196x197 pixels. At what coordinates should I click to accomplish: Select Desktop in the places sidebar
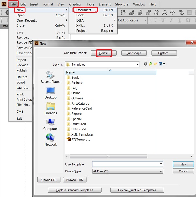(51, 93)
